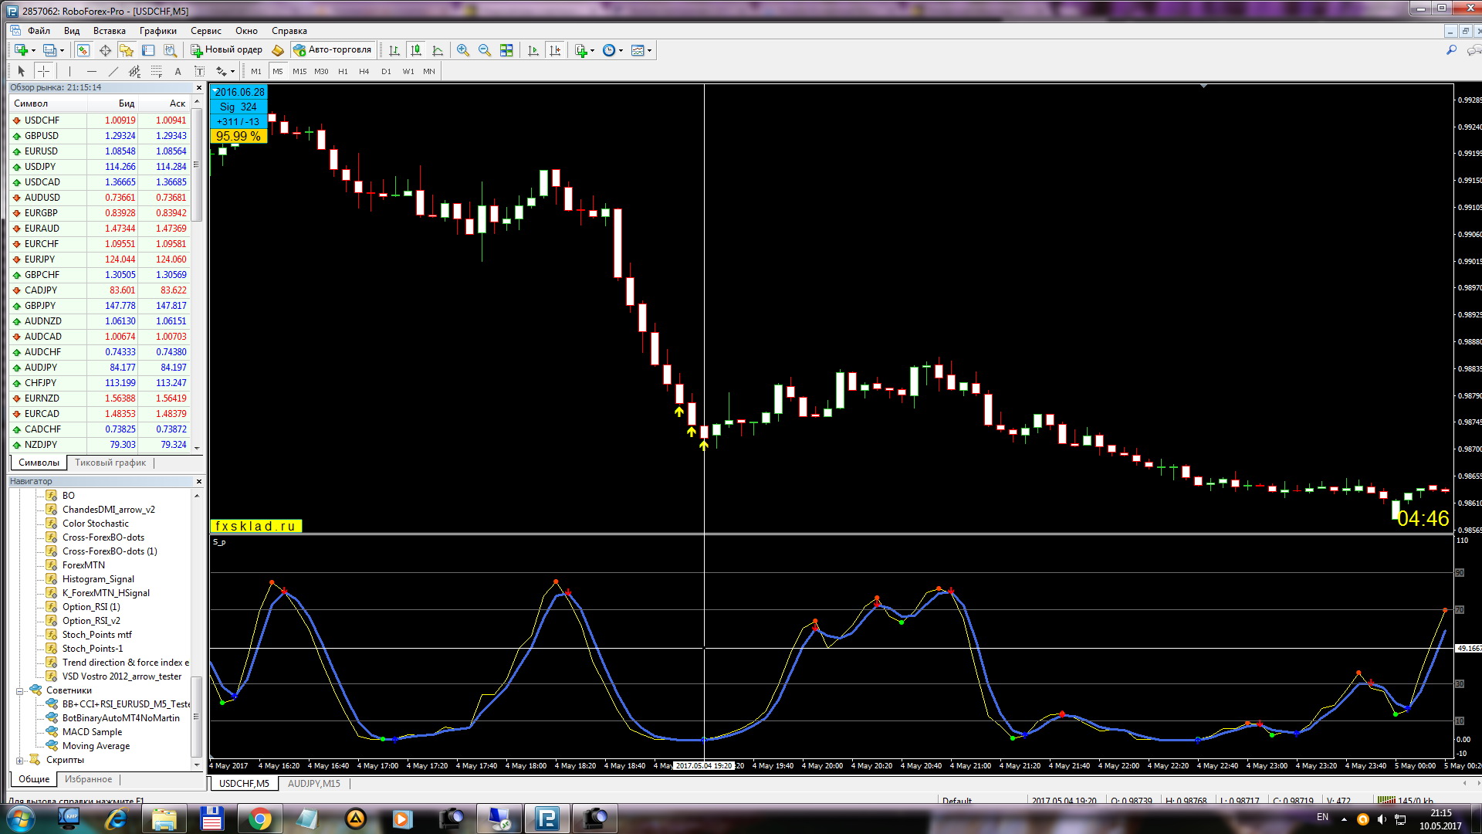Switch chart to bar chart view

point(394,50)
